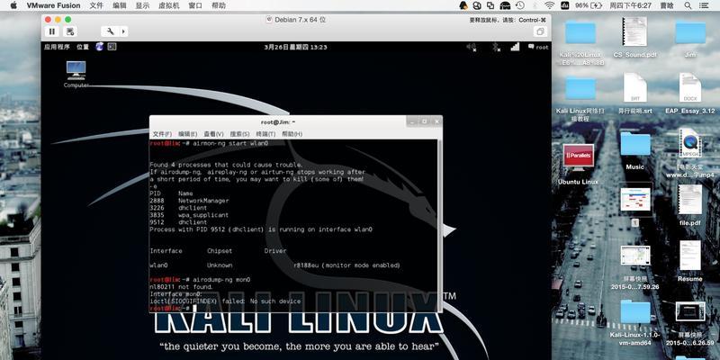
Task: Click the '2888 NetworkManager' process row
Action: 189,201
